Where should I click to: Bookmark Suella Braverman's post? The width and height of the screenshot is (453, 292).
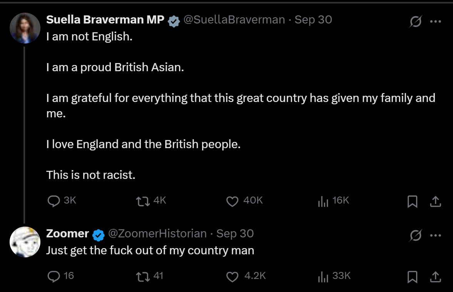(x=412, y=201)
